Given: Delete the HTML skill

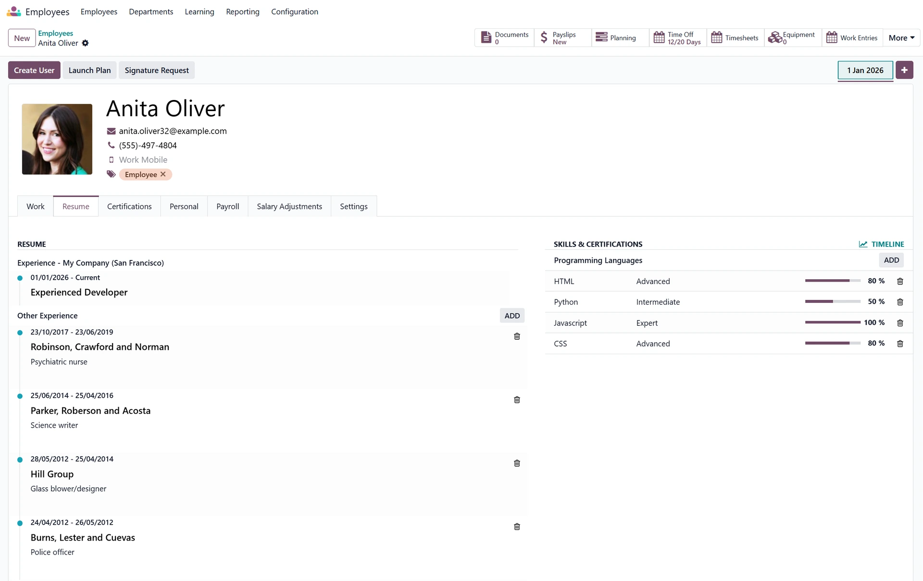Looking at the screenshot, I should (900, 281).
